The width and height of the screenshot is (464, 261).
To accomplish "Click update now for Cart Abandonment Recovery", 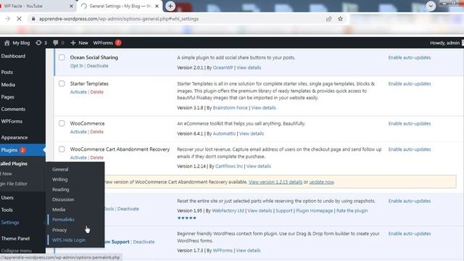I will (321, 182).
